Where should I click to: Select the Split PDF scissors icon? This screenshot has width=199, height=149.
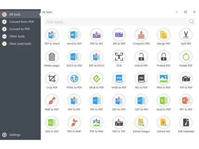coord(186,35)
